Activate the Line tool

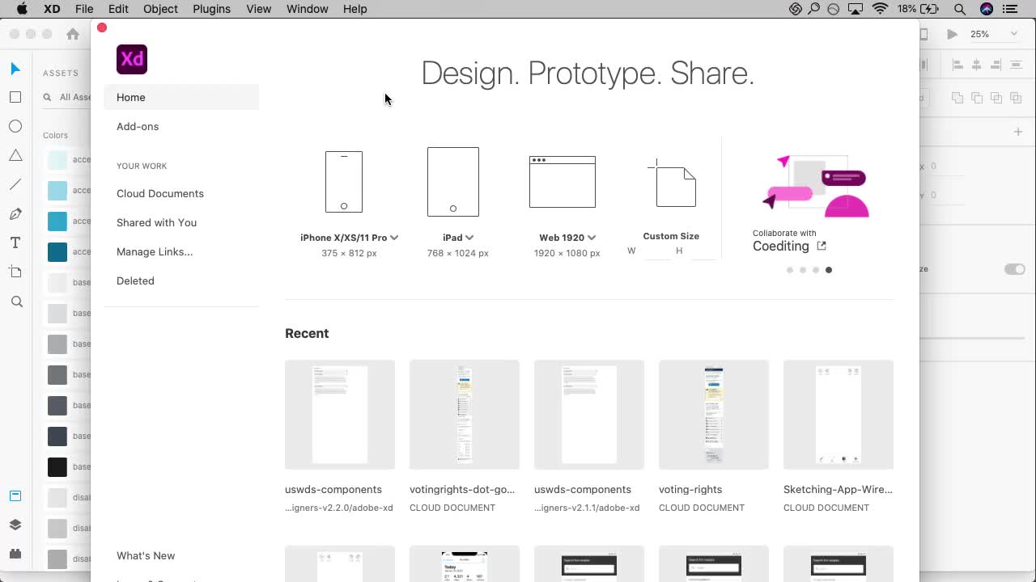coord(15,184)
